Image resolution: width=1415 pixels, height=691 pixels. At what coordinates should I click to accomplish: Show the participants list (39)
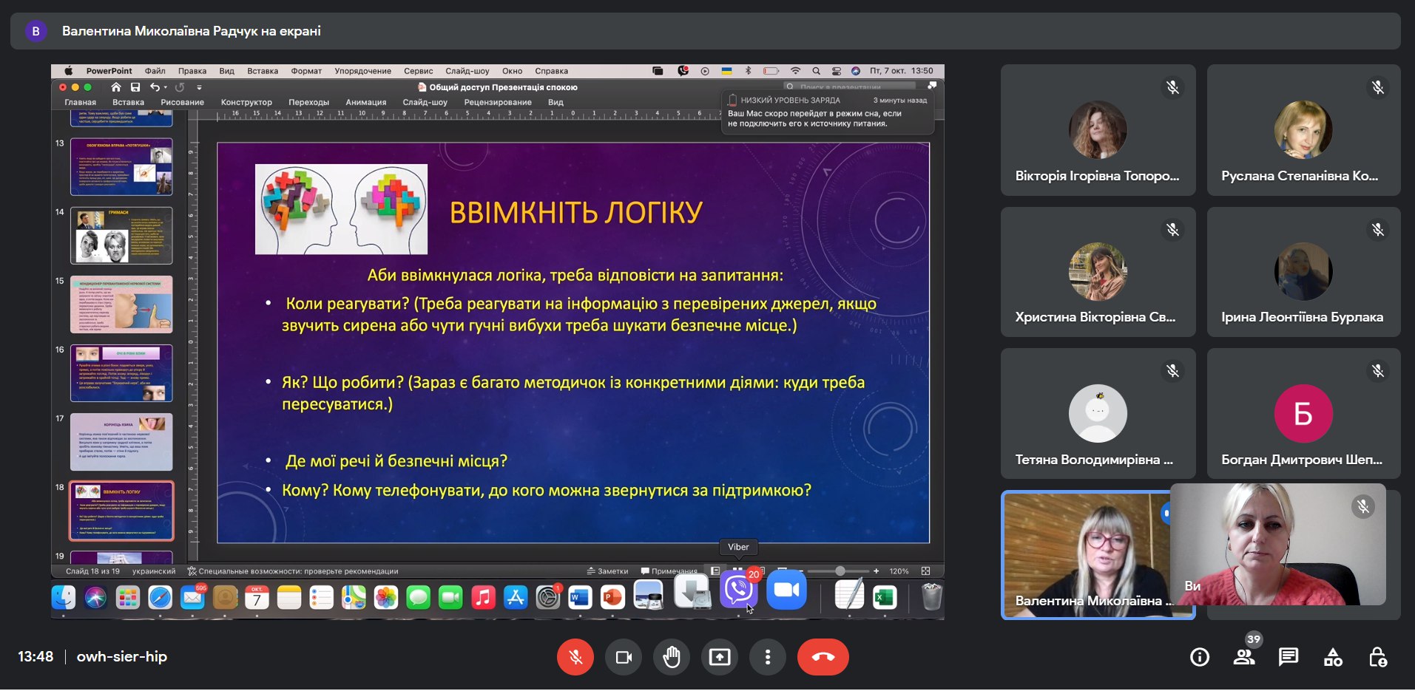pos(1244,657)
